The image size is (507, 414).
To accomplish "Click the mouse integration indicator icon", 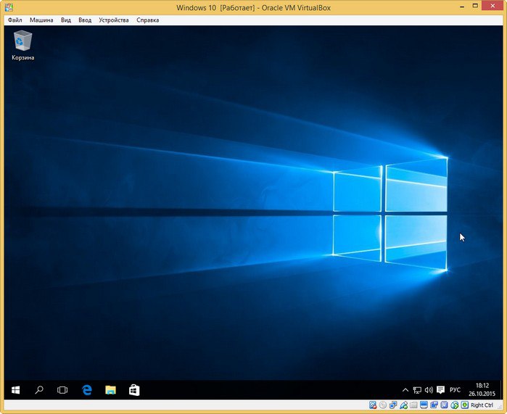I will [455, 405].
